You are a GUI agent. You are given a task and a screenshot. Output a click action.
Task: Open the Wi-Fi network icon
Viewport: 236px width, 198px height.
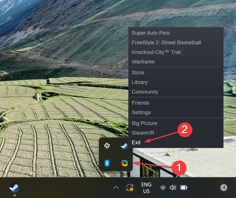point(163,188)
